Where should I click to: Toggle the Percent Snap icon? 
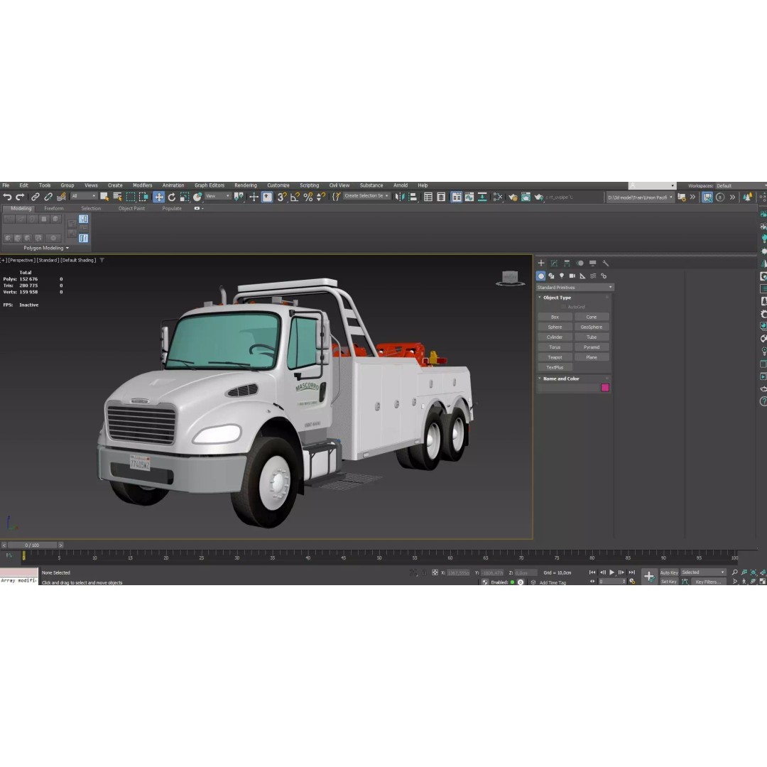pos(308,197)
